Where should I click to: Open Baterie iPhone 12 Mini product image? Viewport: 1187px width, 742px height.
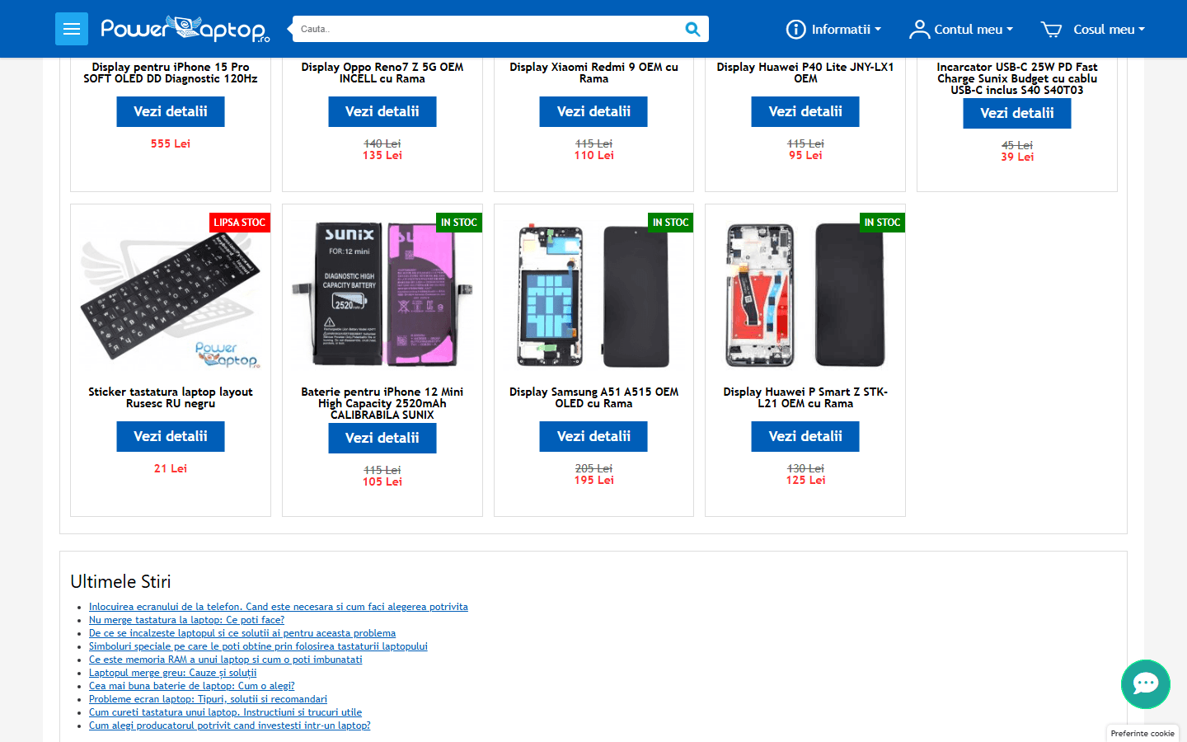pos(382,295)
